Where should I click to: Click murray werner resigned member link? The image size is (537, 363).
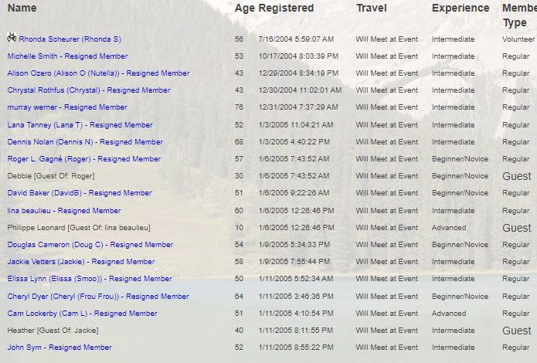coord(67,107)
